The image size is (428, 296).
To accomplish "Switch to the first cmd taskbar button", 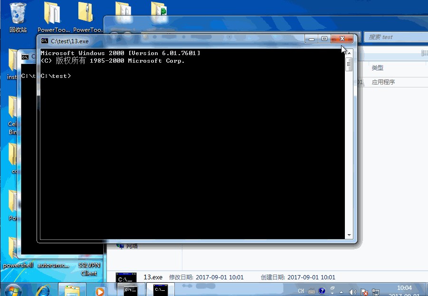I will tap(131, 290).
